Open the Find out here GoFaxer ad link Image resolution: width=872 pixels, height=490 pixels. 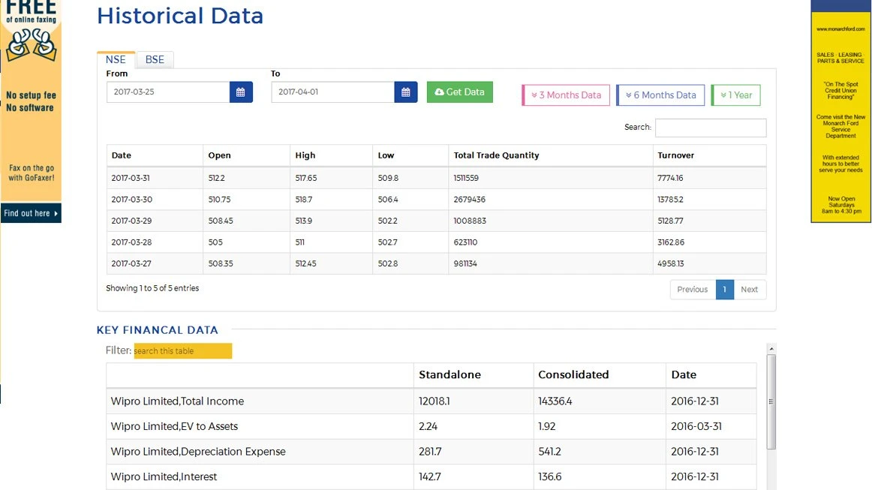pyautogui.click(x=31, y=213)
